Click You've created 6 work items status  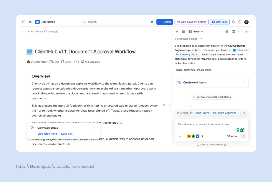[x=211, y=97]
